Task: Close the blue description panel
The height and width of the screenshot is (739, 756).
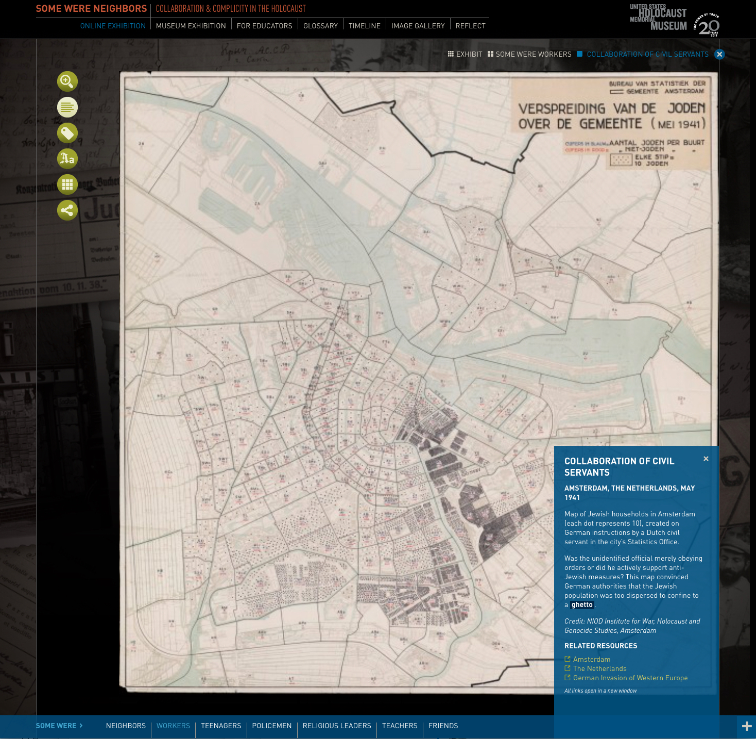Action: pyautogui.click(x=706, y=459)
